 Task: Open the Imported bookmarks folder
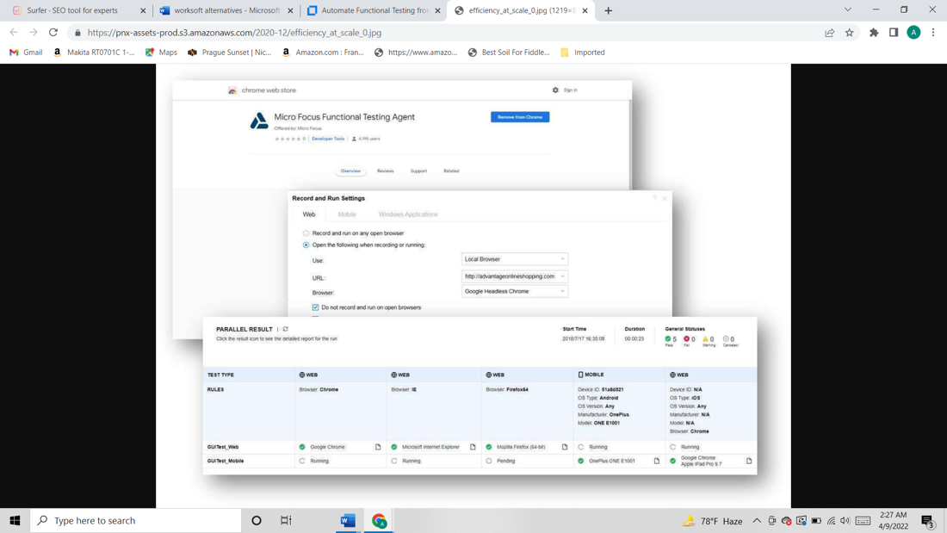click(x=582, y=53)
